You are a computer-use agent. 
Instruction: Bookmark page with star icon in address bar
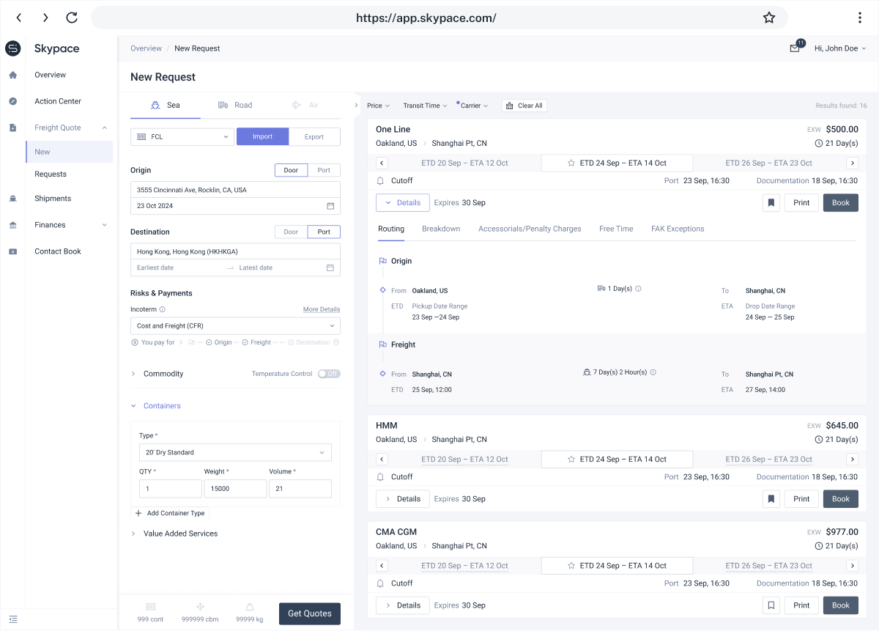point(769,18)
